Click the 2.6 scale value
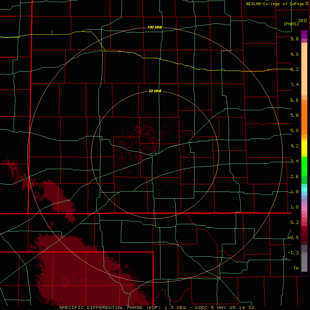Screen dimensions: 310x310 pyautogui.click(x=294, y=177)
